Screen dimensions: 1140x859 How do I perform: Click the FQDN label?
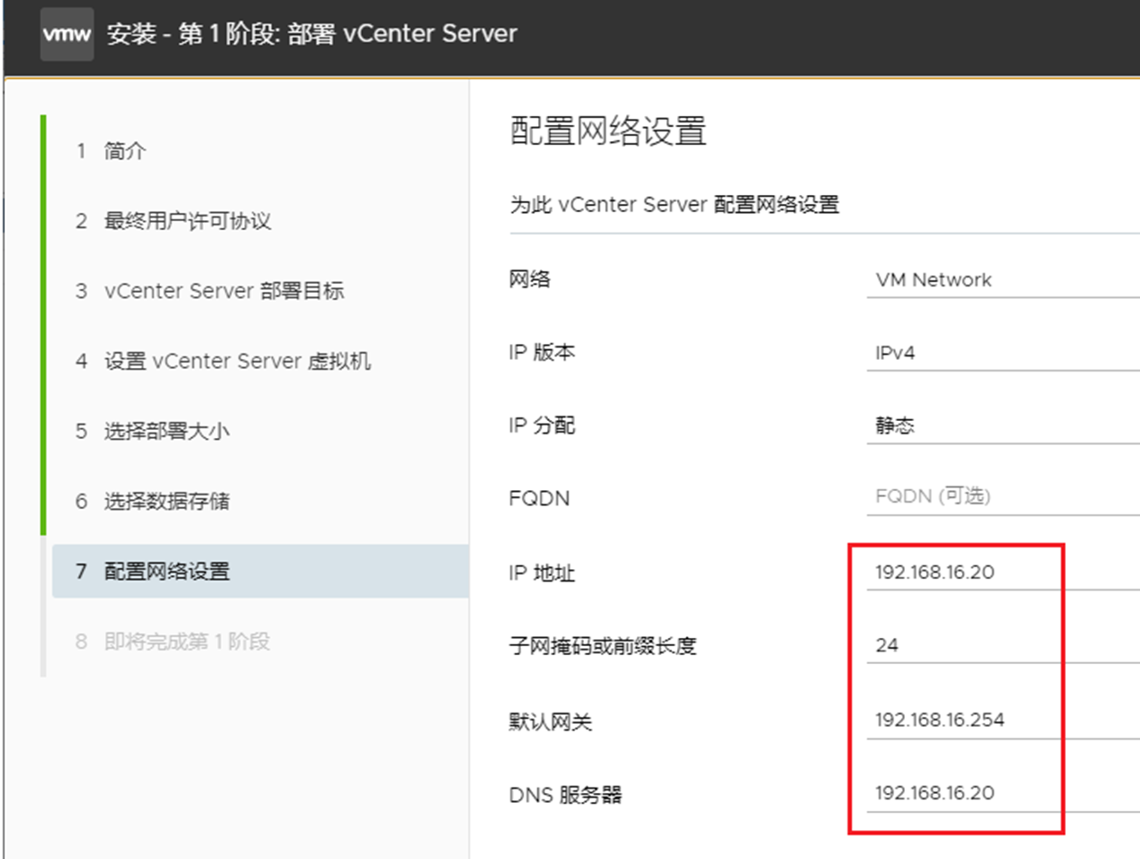pos(539,498)
